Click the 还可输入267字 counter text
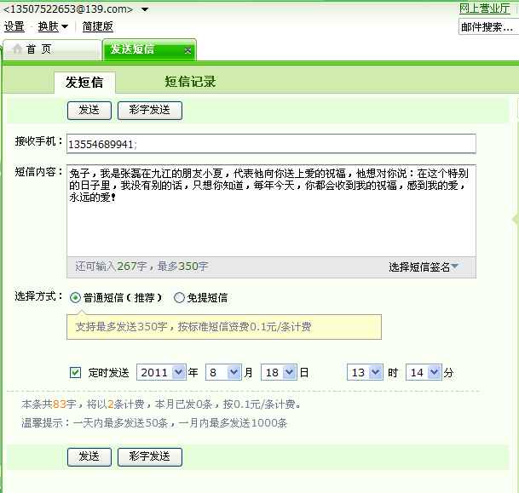The image size is (519, 493). point(141,267)
